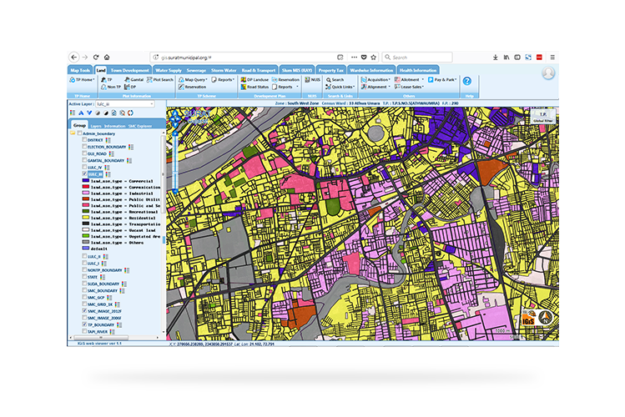
Task: Click the Non TP plot tool
Action: (111, 87)
